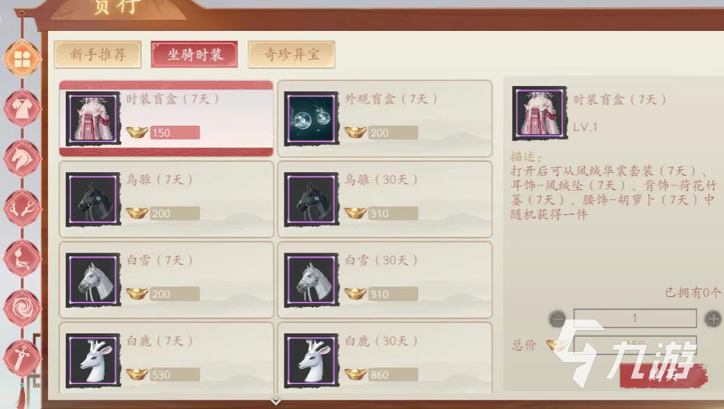Screen dimensions: 724x409
Task: Select 外观盲盒（7天） item
Action: click(384, 118)
